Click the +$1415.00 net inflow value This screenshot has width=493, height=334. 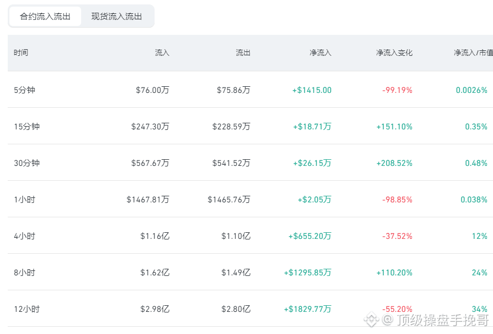(x=312, y=90)
